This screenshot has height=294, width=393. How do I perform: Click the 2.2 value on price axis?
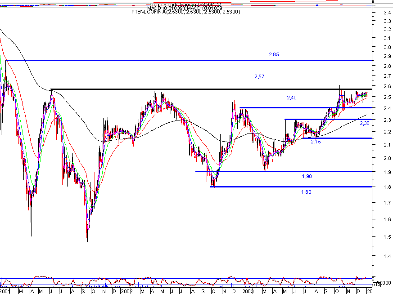coord(387,132)
